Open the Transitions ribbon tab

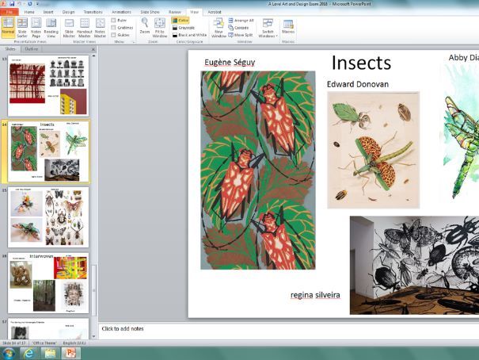point(93,12)
